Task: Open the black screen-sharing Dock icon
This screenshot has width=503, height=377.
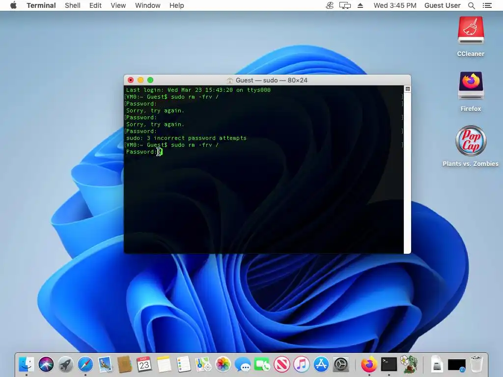Action: click(x=456, y=365)
